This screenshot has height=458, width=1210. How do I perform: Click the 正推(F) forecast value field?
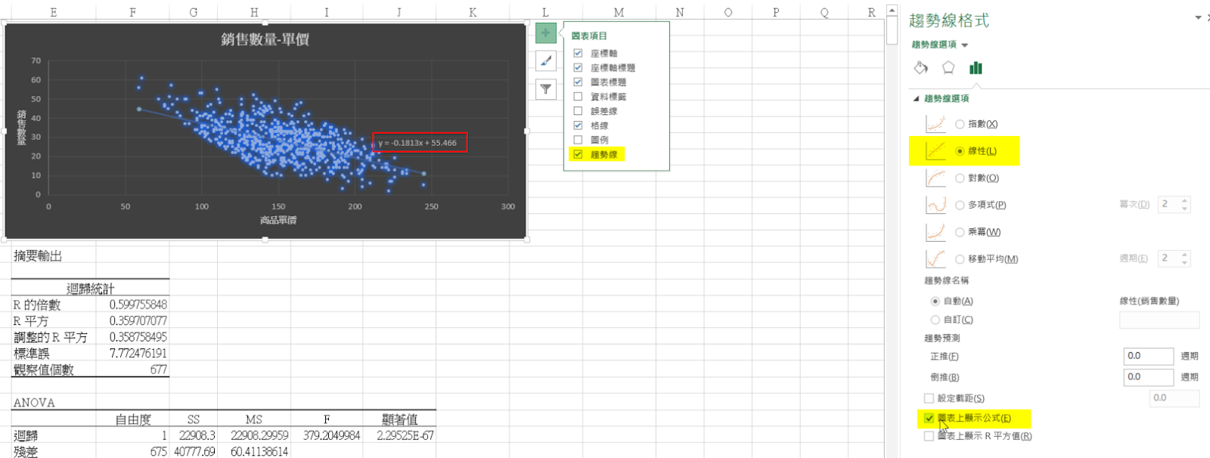1149,356
